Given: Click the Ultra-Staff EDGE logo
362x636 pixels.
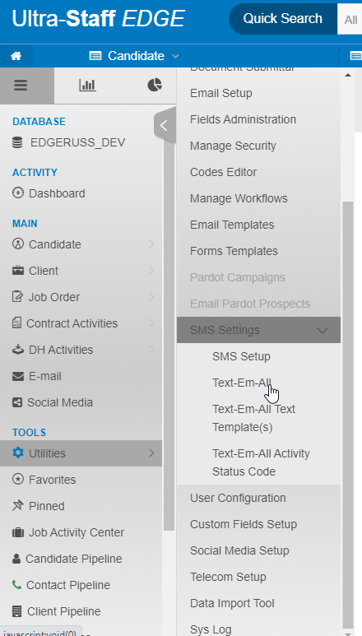Looking at the screenshot, I should click(x=99, y=19).
